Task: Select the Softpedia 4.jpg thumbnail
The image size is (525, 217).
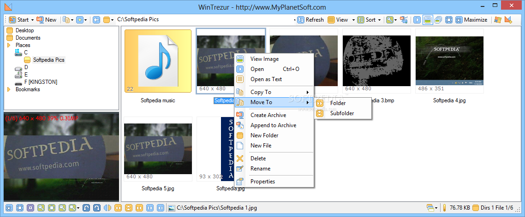Action: pyautogui.click(x=449, y=61)
